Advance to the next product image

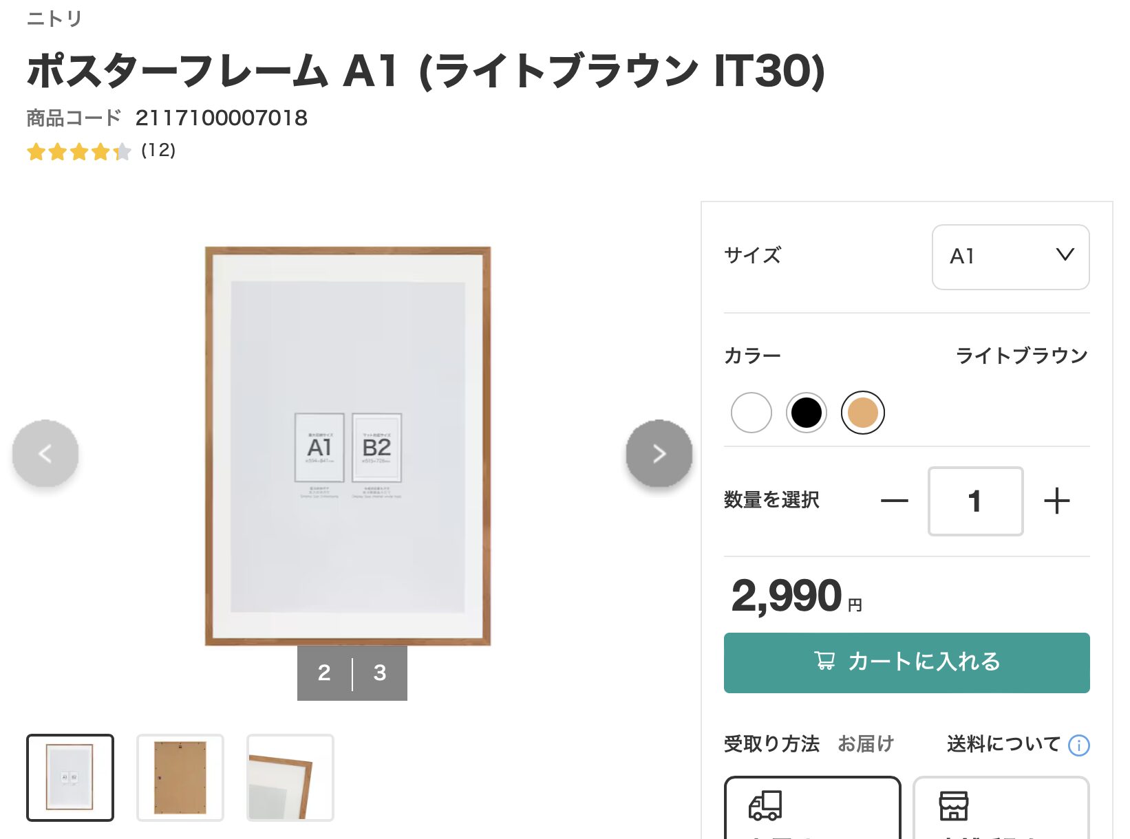659,453
